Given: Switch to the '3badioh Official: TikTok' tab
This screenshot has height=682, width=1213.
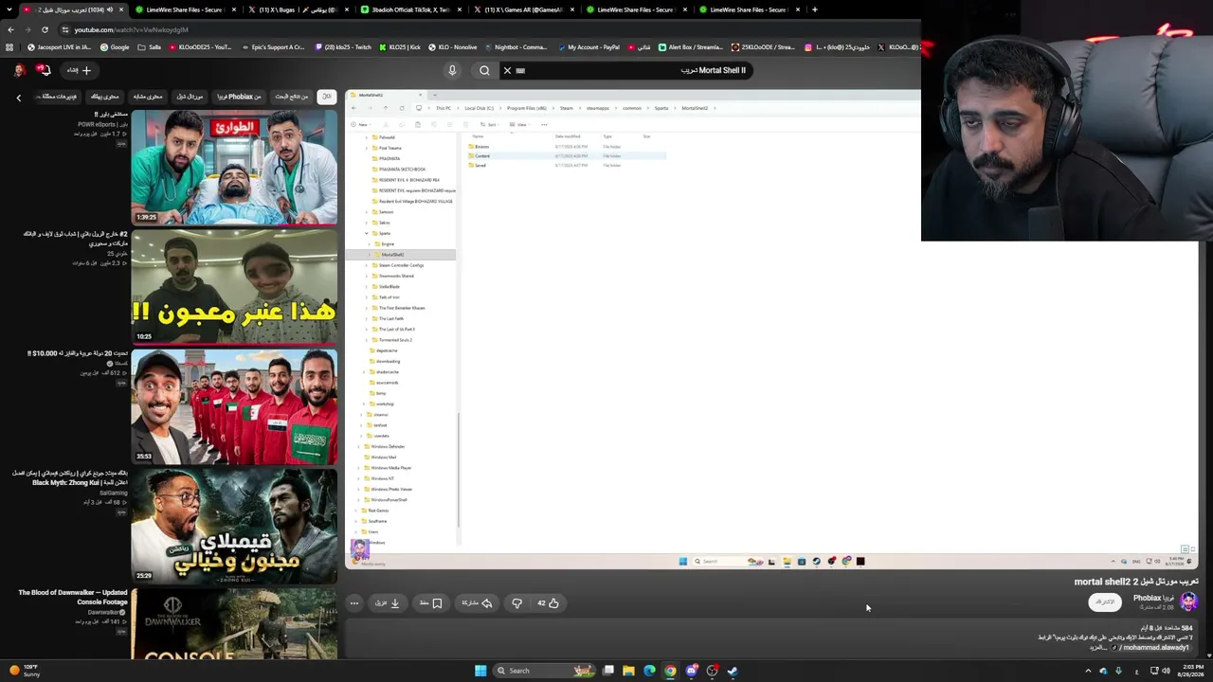Looking at the screenshot, I should 410,9.
